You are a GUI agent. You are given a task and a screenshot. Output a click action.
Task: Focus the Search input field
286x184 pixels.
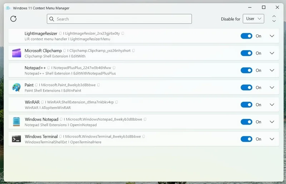[119, 19]
